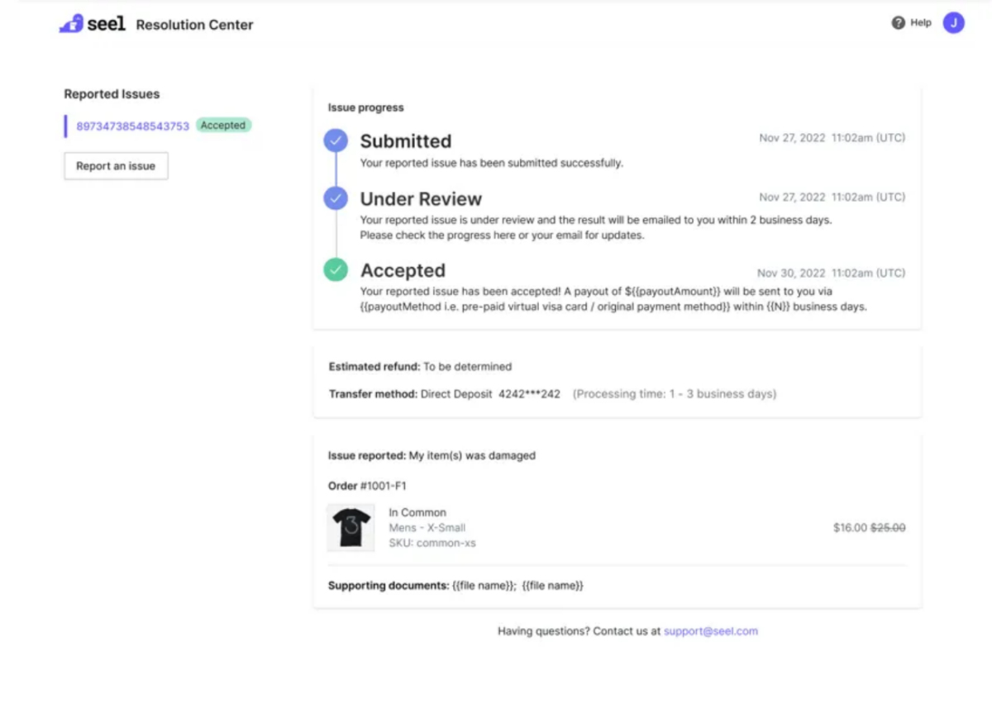
Task: Open the support@seel.com email link
Action: [710, 631]
